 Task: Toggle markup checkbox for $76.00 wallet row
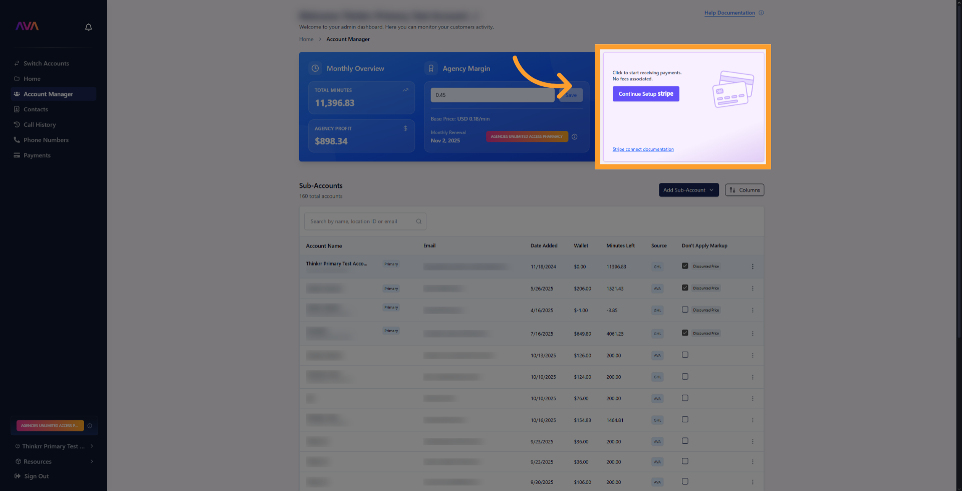(685, 398)
